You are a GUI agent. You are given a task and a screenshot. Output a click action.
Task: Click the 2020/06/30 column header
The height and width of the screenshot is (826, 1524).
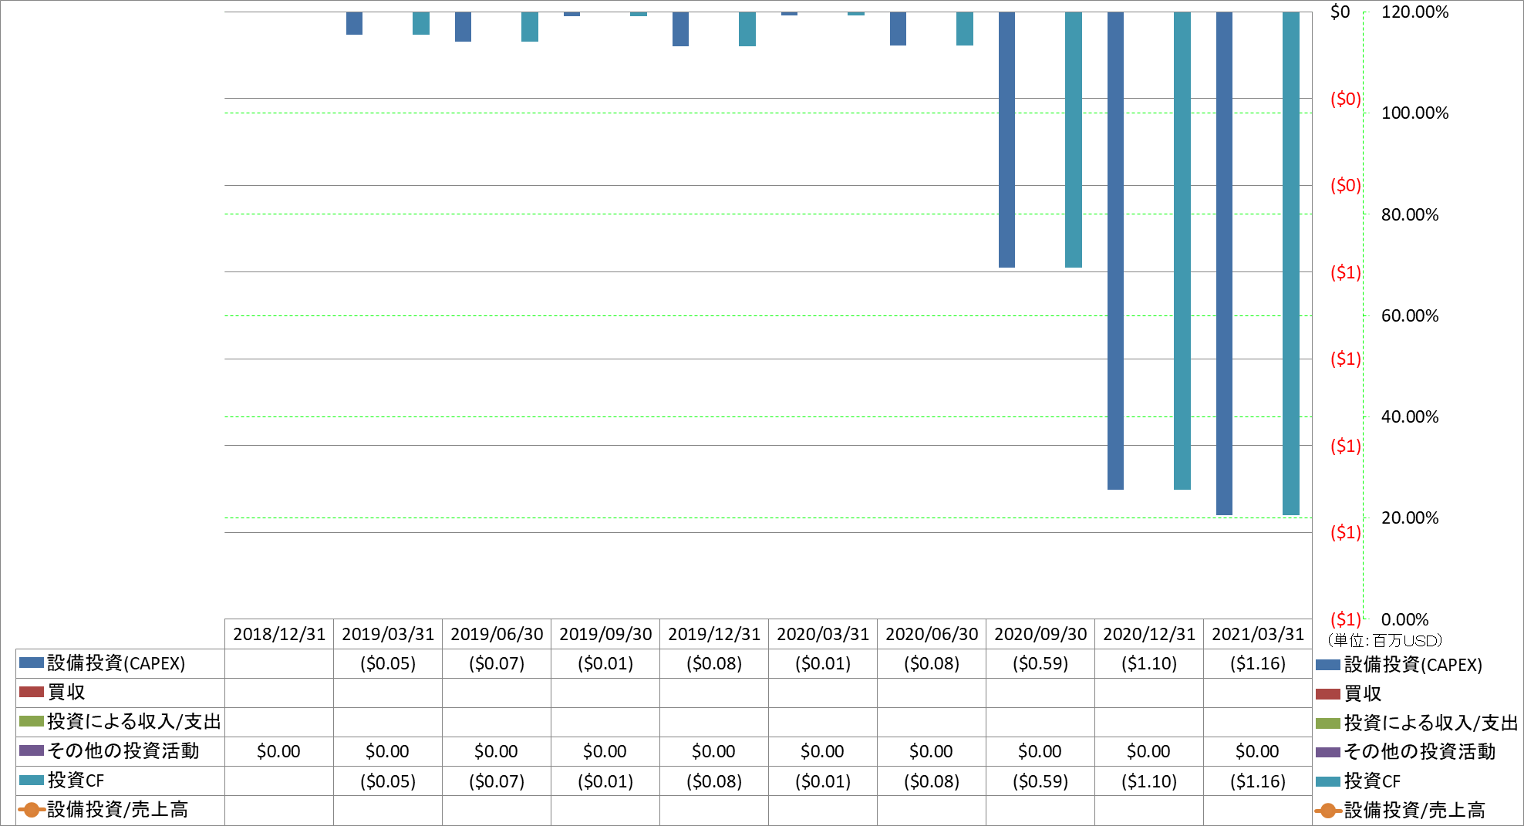pyautogui.click(x=932, y=634)
